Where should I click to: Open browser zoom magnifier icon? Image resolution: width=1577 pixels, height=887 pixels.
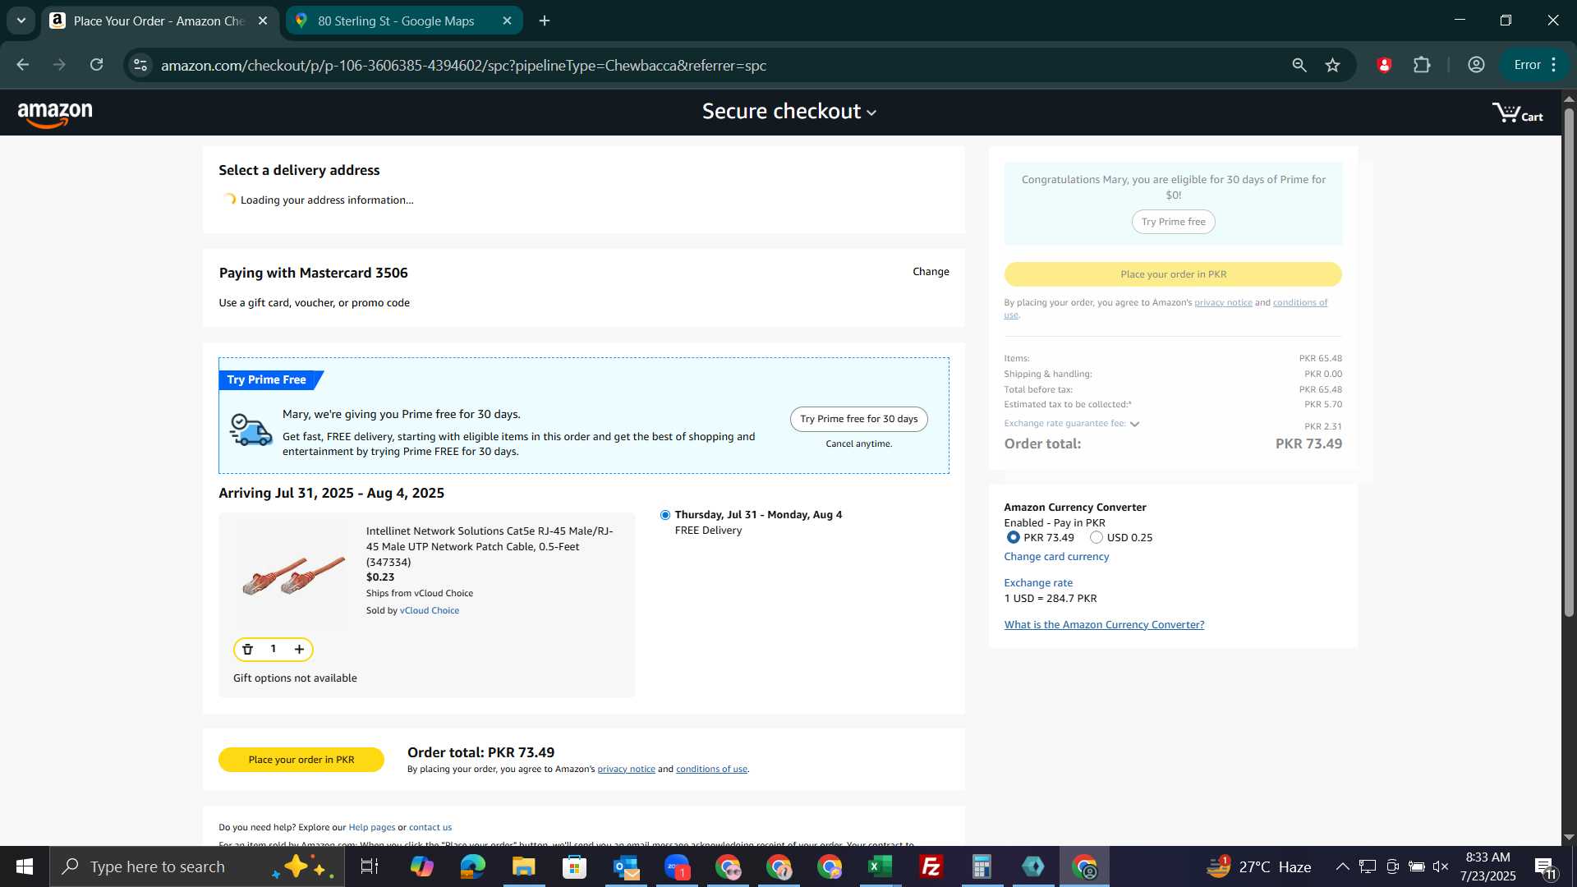click(1299, 65)
